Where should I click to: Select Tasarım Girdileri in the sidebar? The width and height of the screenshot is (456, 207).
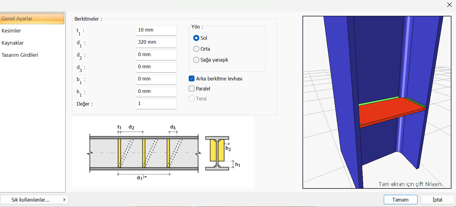pos(20,55)
